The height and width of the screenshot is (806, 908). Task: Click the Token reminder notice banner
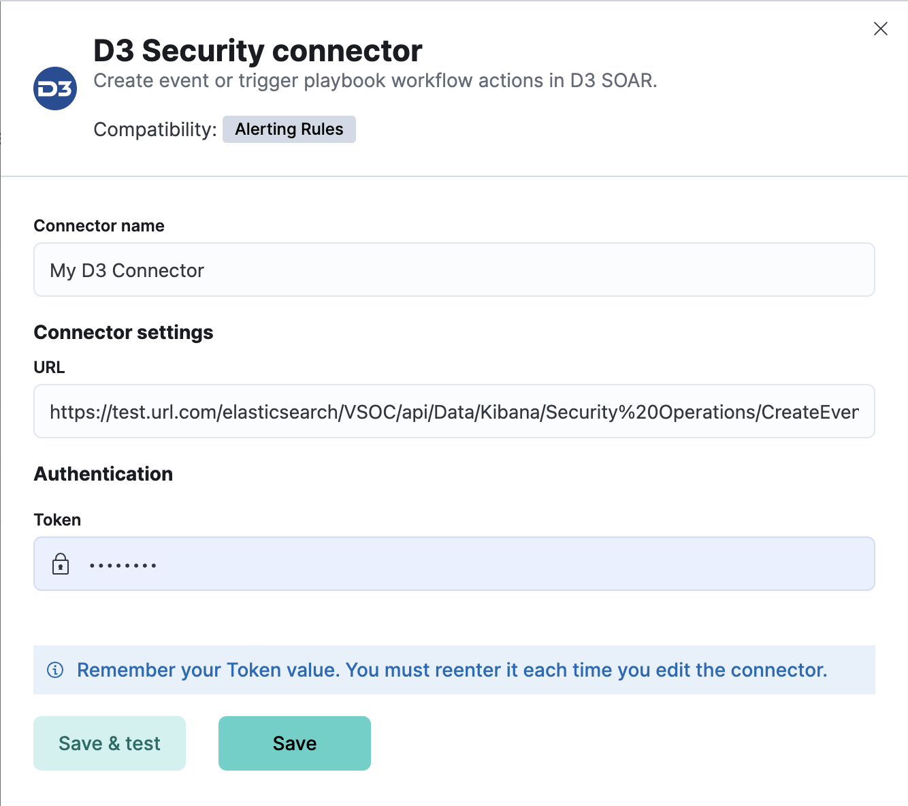(454, 670)
